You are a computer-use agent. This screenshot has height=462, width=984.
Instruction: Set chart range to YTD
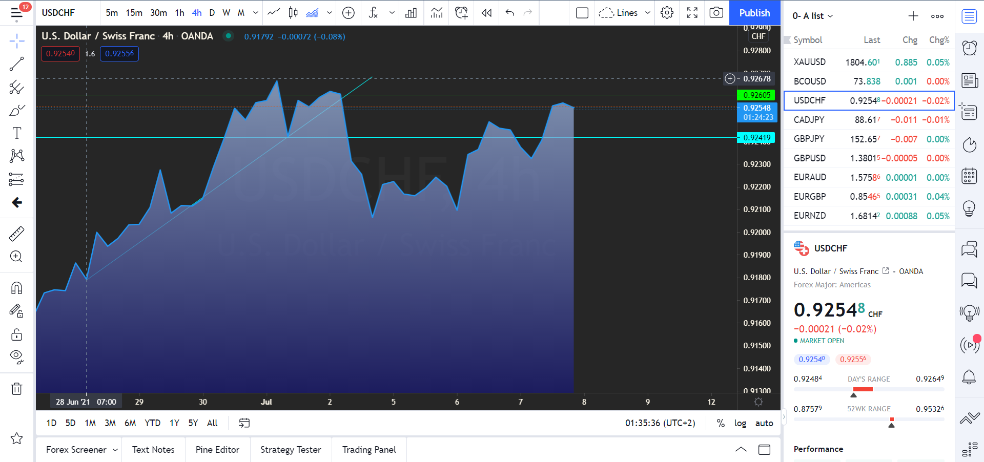(152, 423)
